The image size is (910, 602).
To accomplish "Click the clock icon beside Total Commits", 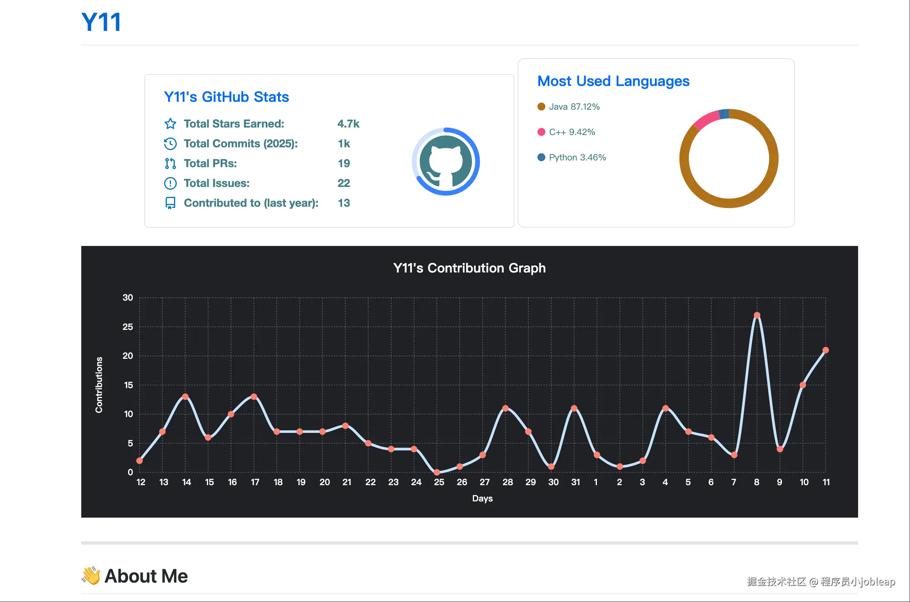I will [x=170, y=143].
